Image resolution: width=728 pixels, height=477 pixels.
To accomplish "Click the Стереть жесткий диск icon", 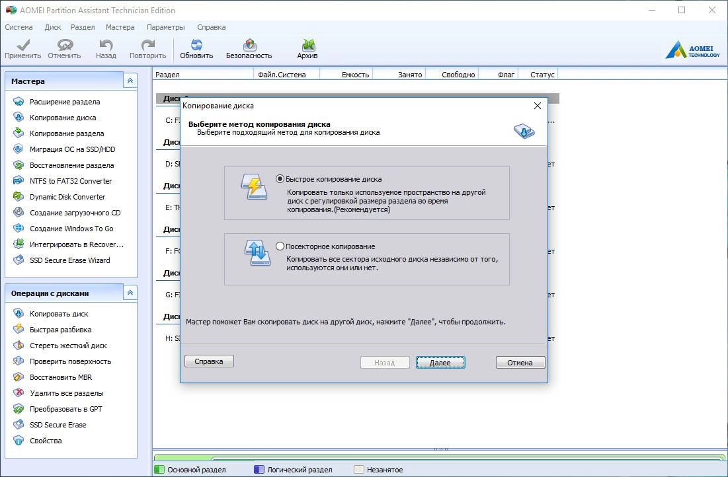I will point(19,346).
